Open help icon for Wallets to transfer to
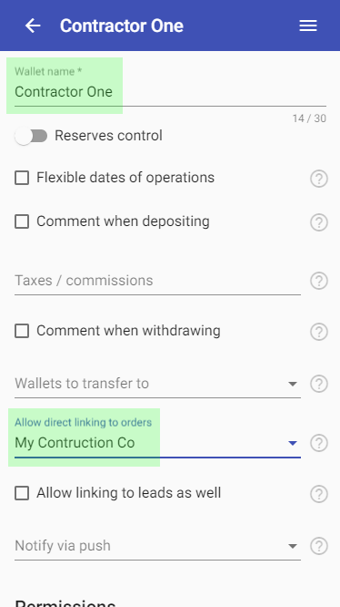Image resolution: width=340 pixels, height=607 pixels. (x=319, y=384)
